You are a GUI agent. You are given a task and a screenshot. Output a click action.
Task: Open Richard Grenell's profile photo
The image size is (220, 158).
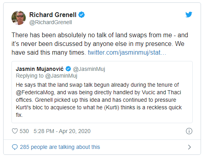pos(19,18)
